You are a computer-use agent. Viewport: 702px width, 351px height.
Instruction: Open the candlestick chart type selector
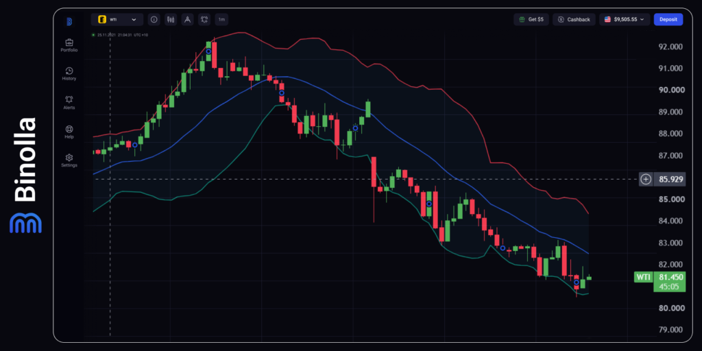[171, 20]
